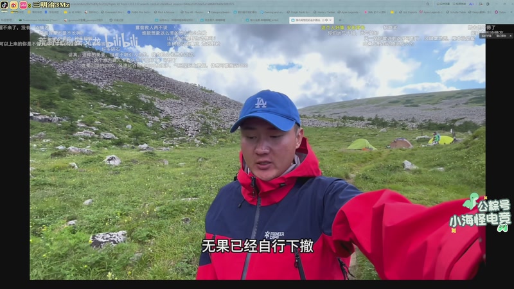Switch to the guvenus2直播 tab
The height and width of the screenshot is (289, 514).
pos(84,21)
